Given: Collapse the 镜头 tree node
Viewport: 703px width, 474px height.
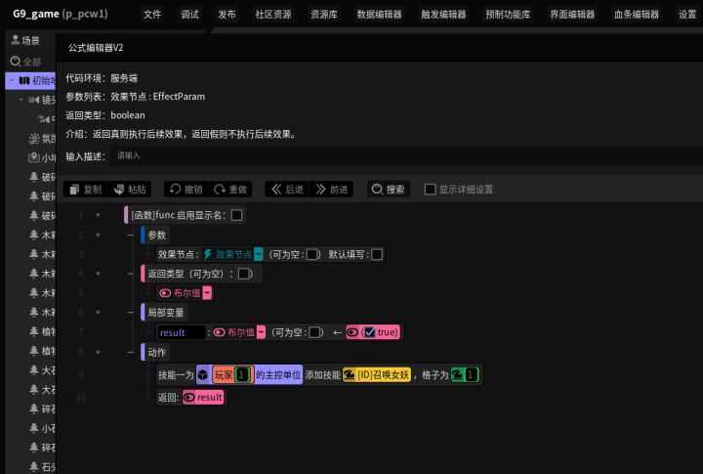Looking at the screenshot, I should [21, 100].
